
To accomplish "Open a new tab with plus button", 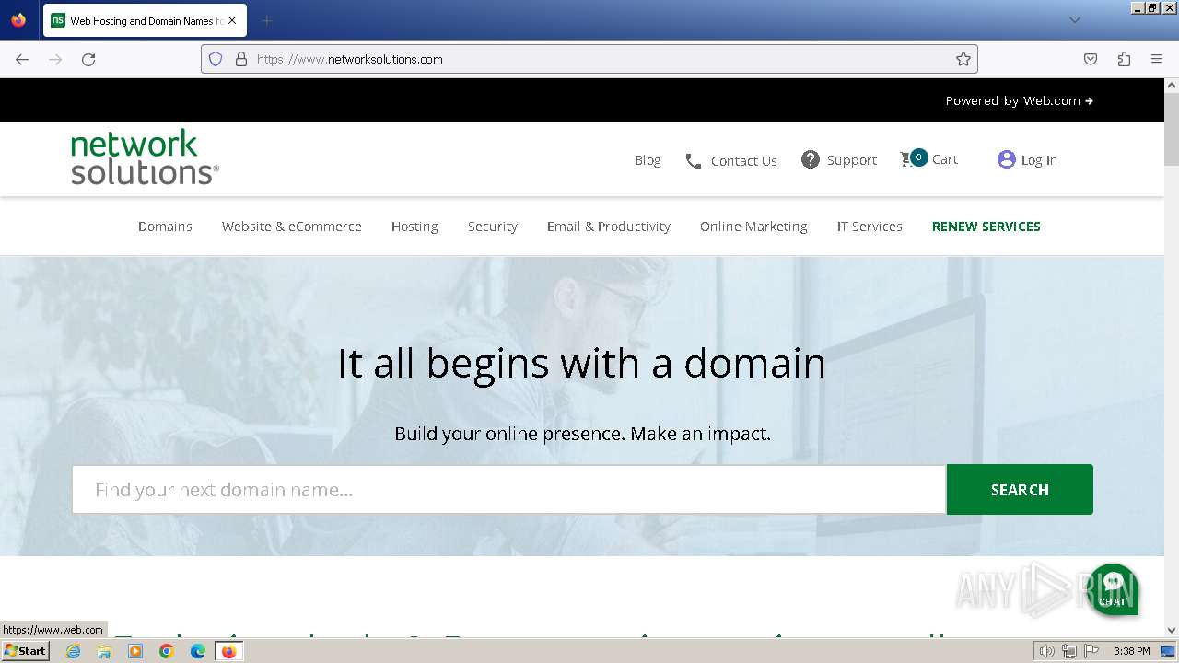I will [x=266, y=20].
